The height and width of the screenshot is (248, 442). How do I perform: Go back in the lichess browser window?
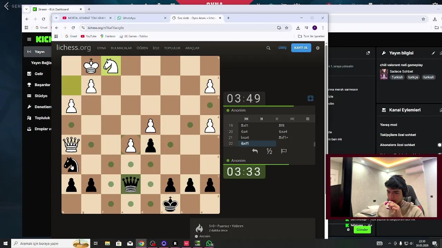(57, 28)
